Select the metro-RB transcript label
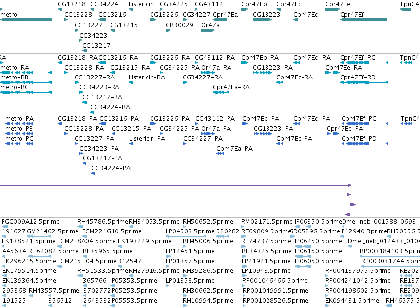The height and width of the screenshot is (308, 420). [14, 77]
